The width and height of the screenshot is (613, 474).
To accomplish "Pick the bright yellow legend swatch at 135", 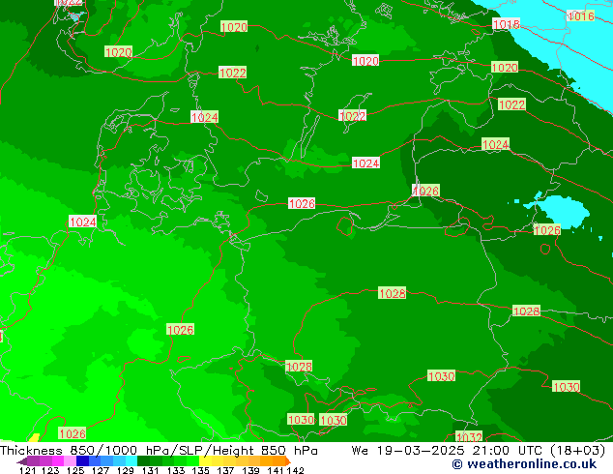I will (x=205, y=461).
